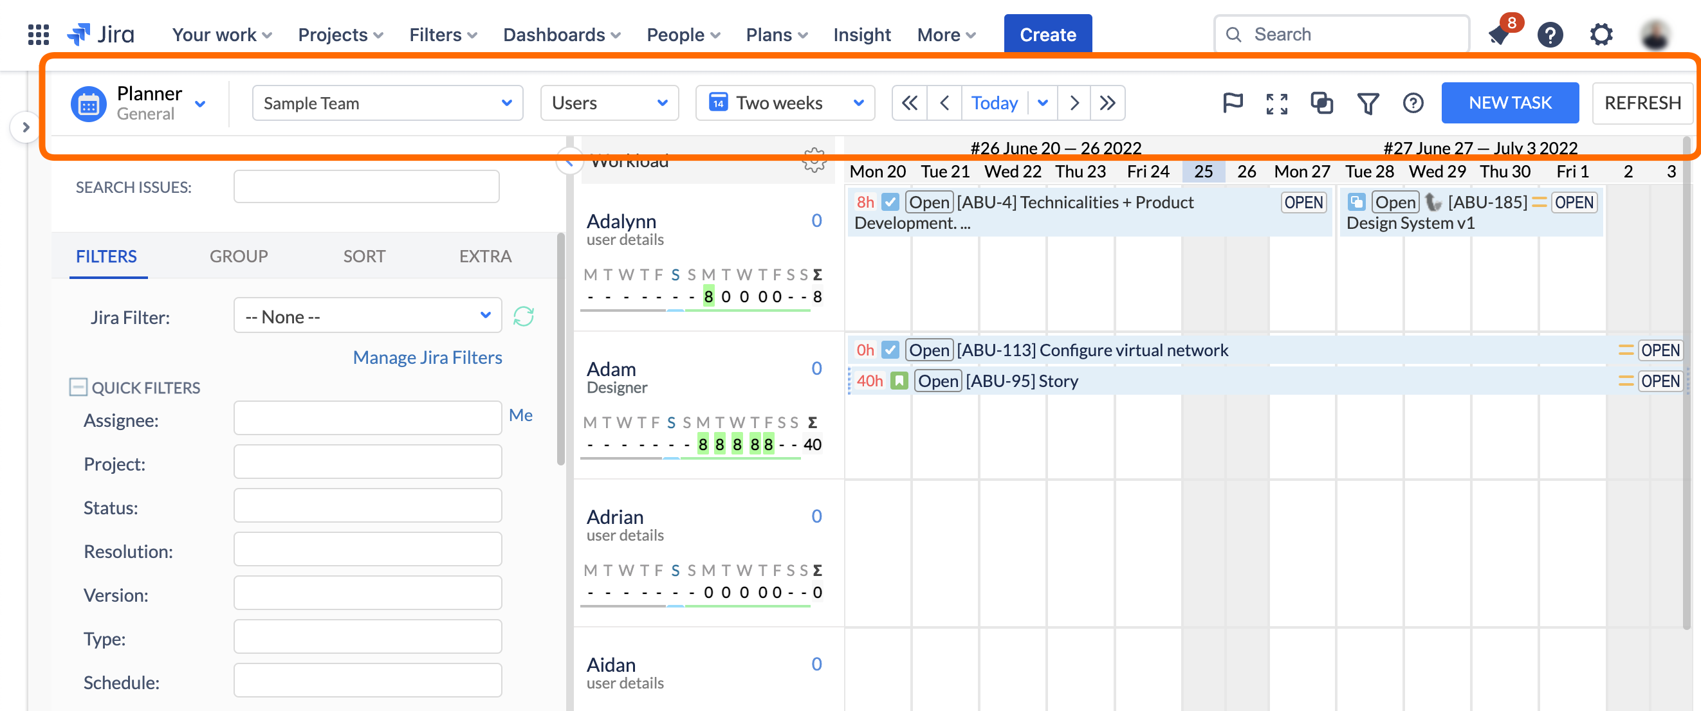
Task: Open the Jira Filter None dropdown
Action: click(x=367, y=316)
